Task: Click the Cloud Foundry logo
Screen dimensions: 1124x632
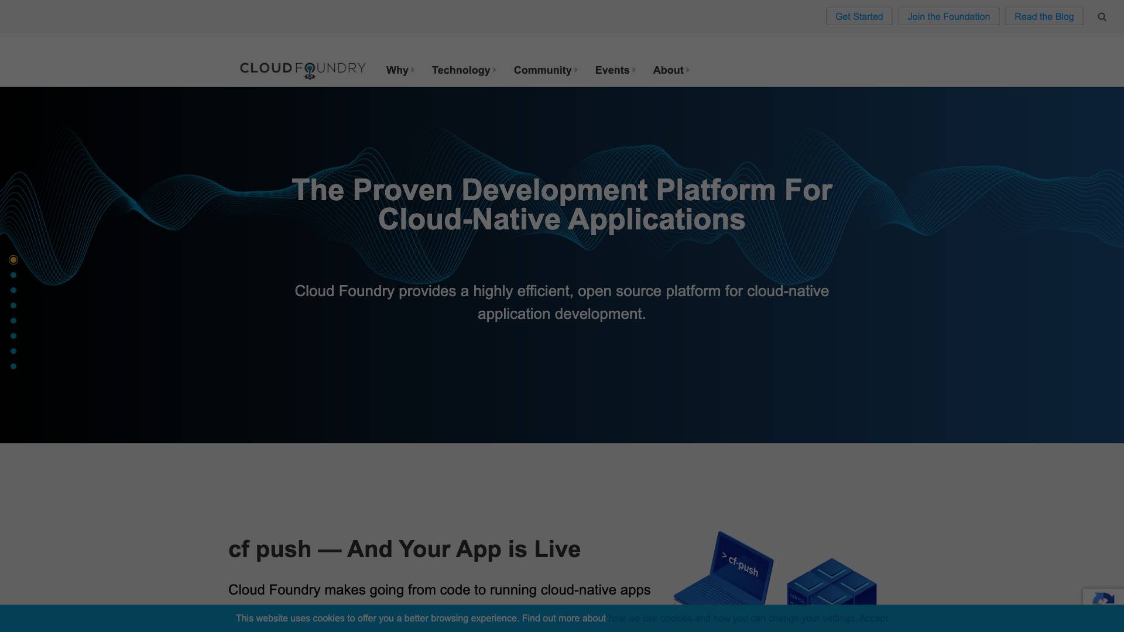Action: (x=303, y=70)
